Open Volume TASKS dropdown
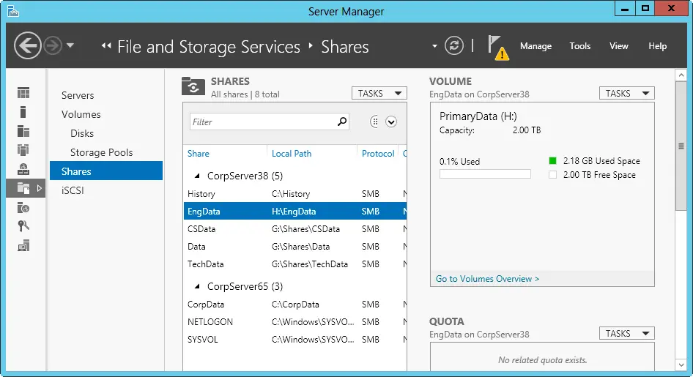This screenshot has width=693, height=377. (627, 94)
